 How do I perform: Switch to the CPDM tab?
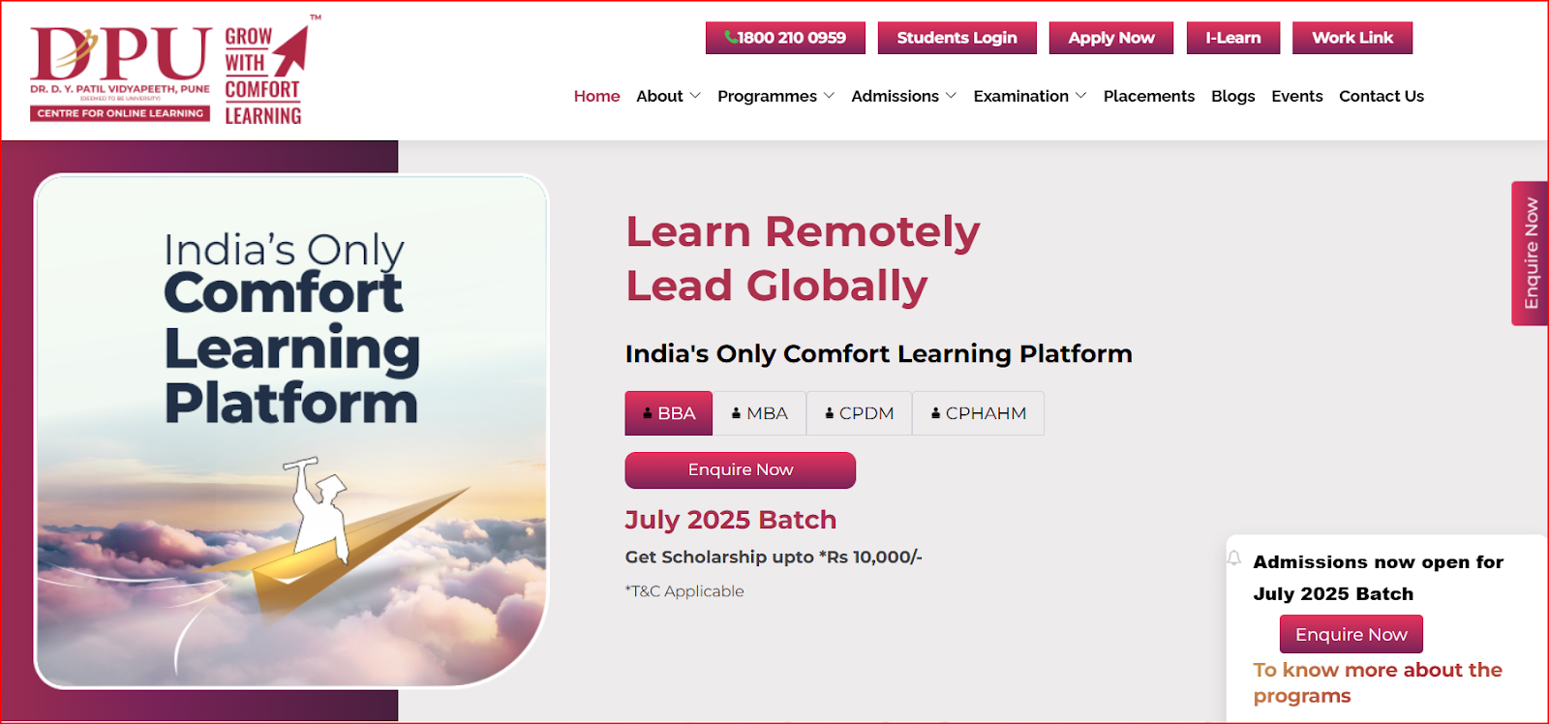[860, 413]
